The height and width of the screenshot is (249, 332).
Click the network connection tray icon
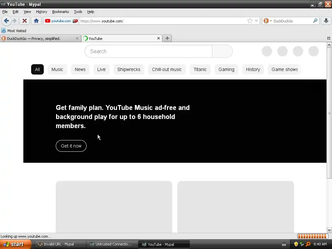302,244
